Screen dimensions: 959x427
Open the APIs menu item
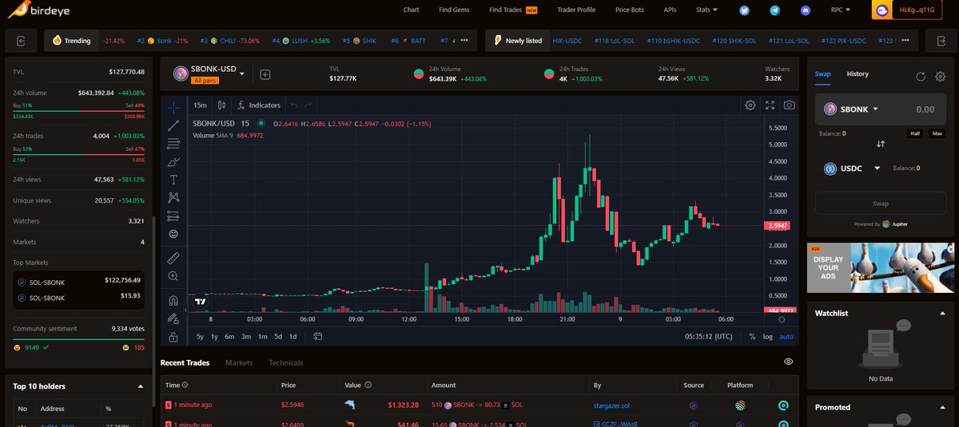pyautogui.click(x=670, y=10)
